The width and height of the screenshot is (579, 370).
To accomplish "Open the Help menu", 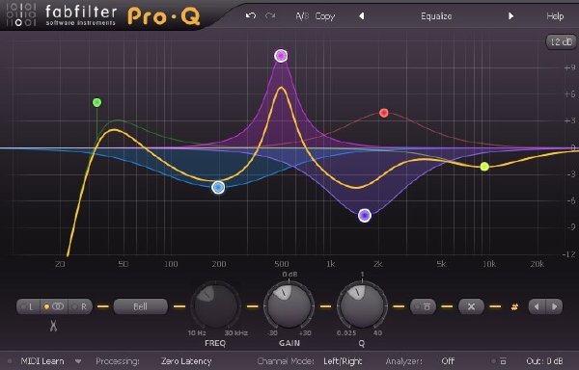I will click(x=555, y=16).
